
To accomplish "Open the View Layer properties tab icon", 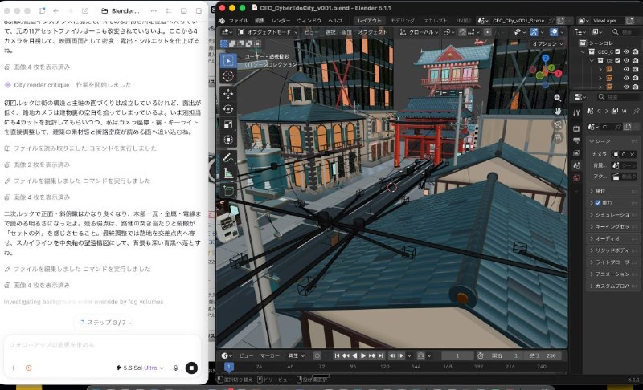I will coord(576,153).
